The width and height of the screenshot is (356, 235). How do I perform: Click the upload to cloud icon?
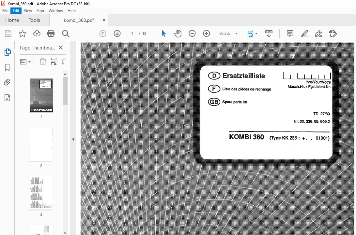(37, 34)
